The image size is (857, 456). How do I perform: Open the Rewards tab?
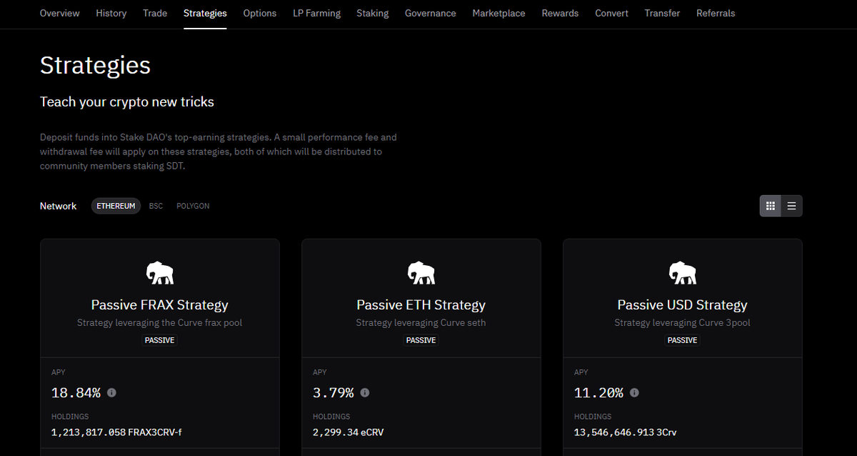point(560,14)
